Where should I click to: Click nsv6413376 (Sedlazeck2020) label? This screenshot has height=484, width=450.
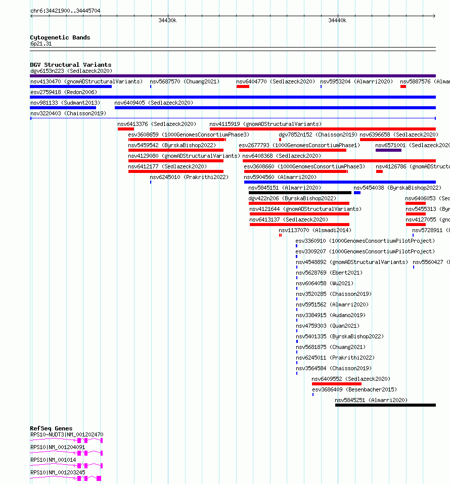tap(157, 124)
